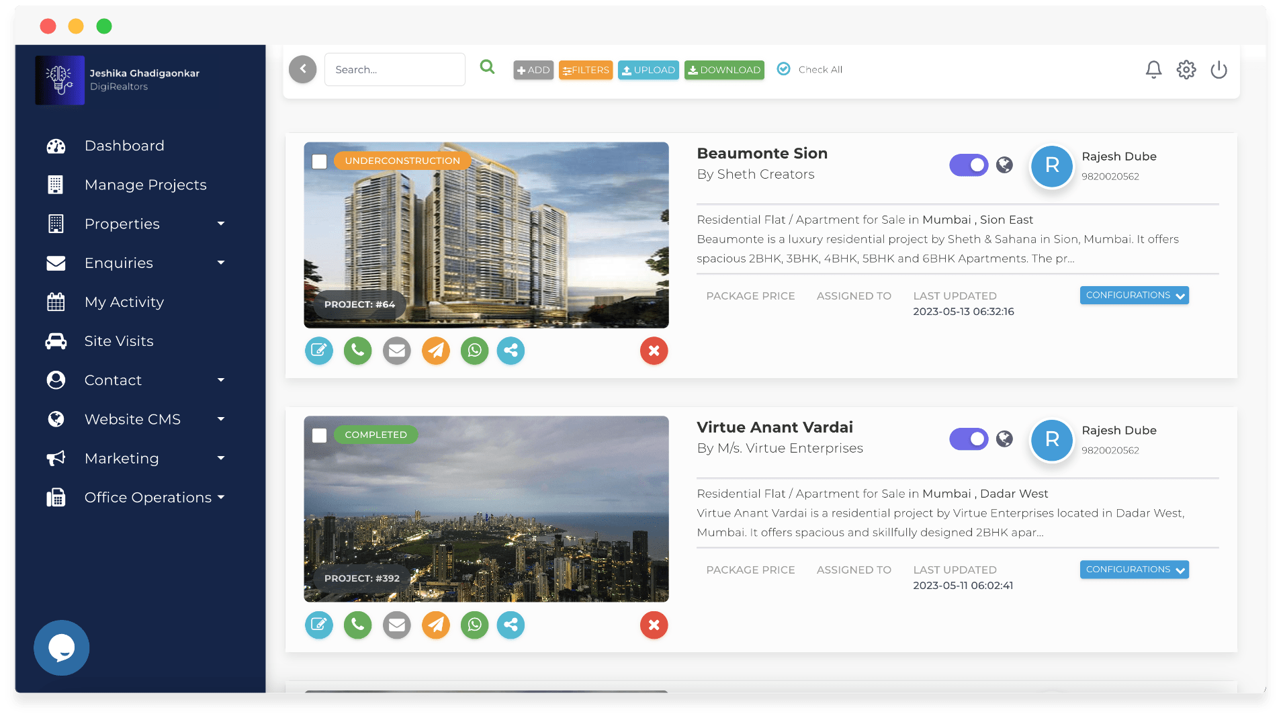
Task: Expand the Office Operations section
Action: tap(148, 497)
